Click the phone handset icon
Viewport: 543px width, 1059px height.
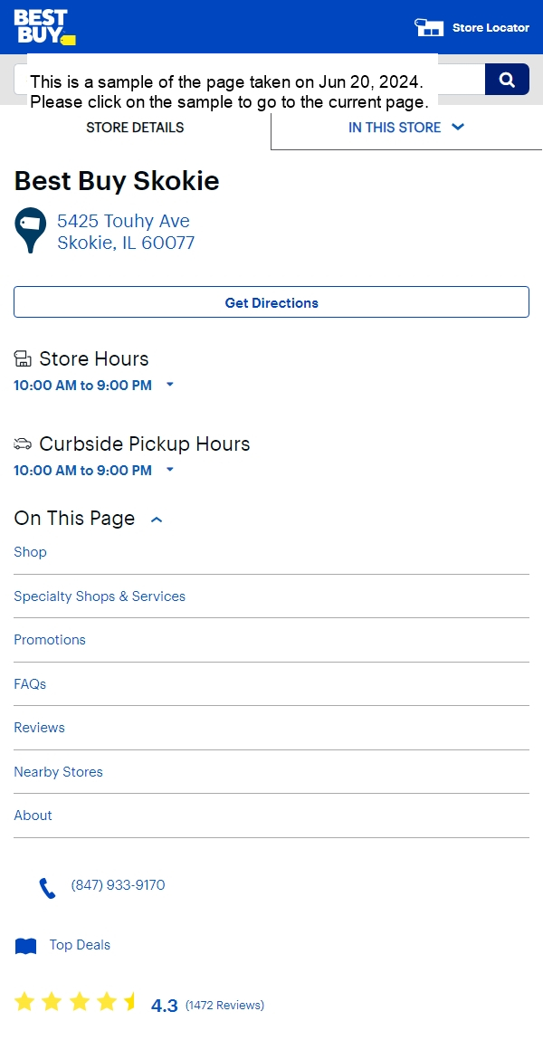pos(46,888)
